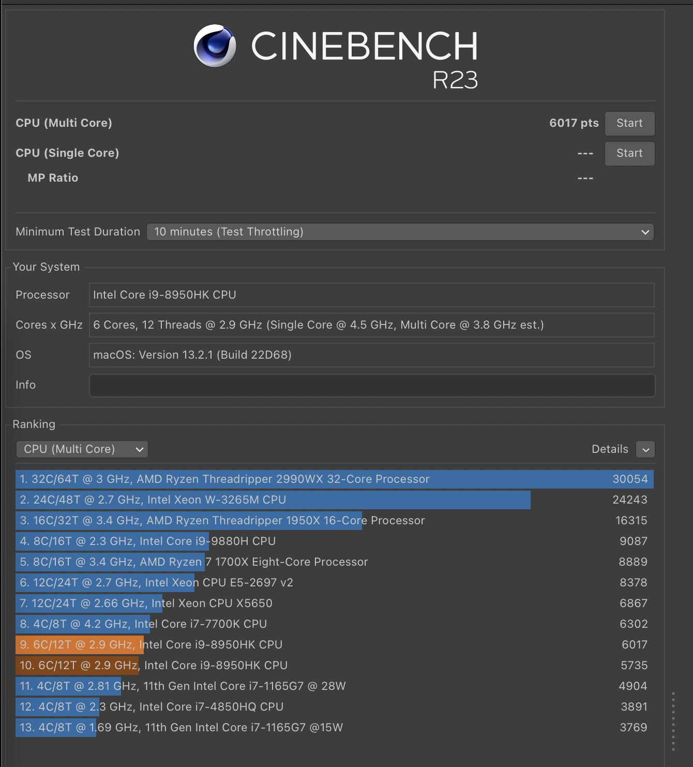The width and height of the screenshot is (693, 767).
Task: Open the Minimum Test Duration dropdown
Action: point(400,232)
